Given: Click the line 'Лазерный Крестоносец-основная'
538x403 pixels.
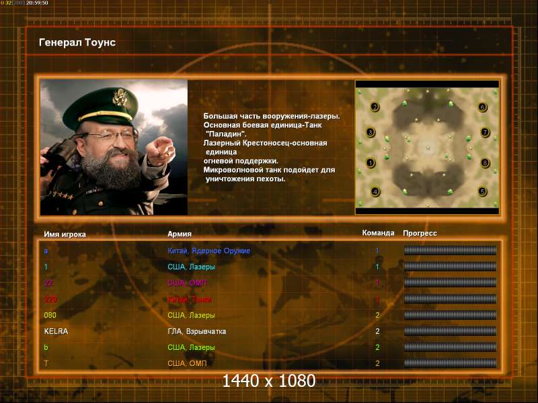Looking at the screenshot, I should (265, 143).
